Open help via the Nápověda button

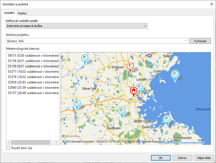tap(204, 158)
